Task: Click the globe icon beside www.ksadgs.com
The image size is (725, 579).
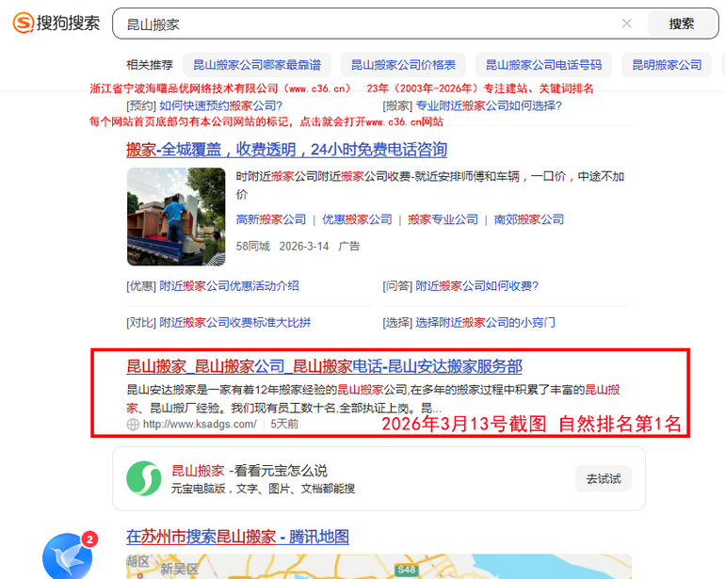Action: pyautogui.click(x=133, y=425)
